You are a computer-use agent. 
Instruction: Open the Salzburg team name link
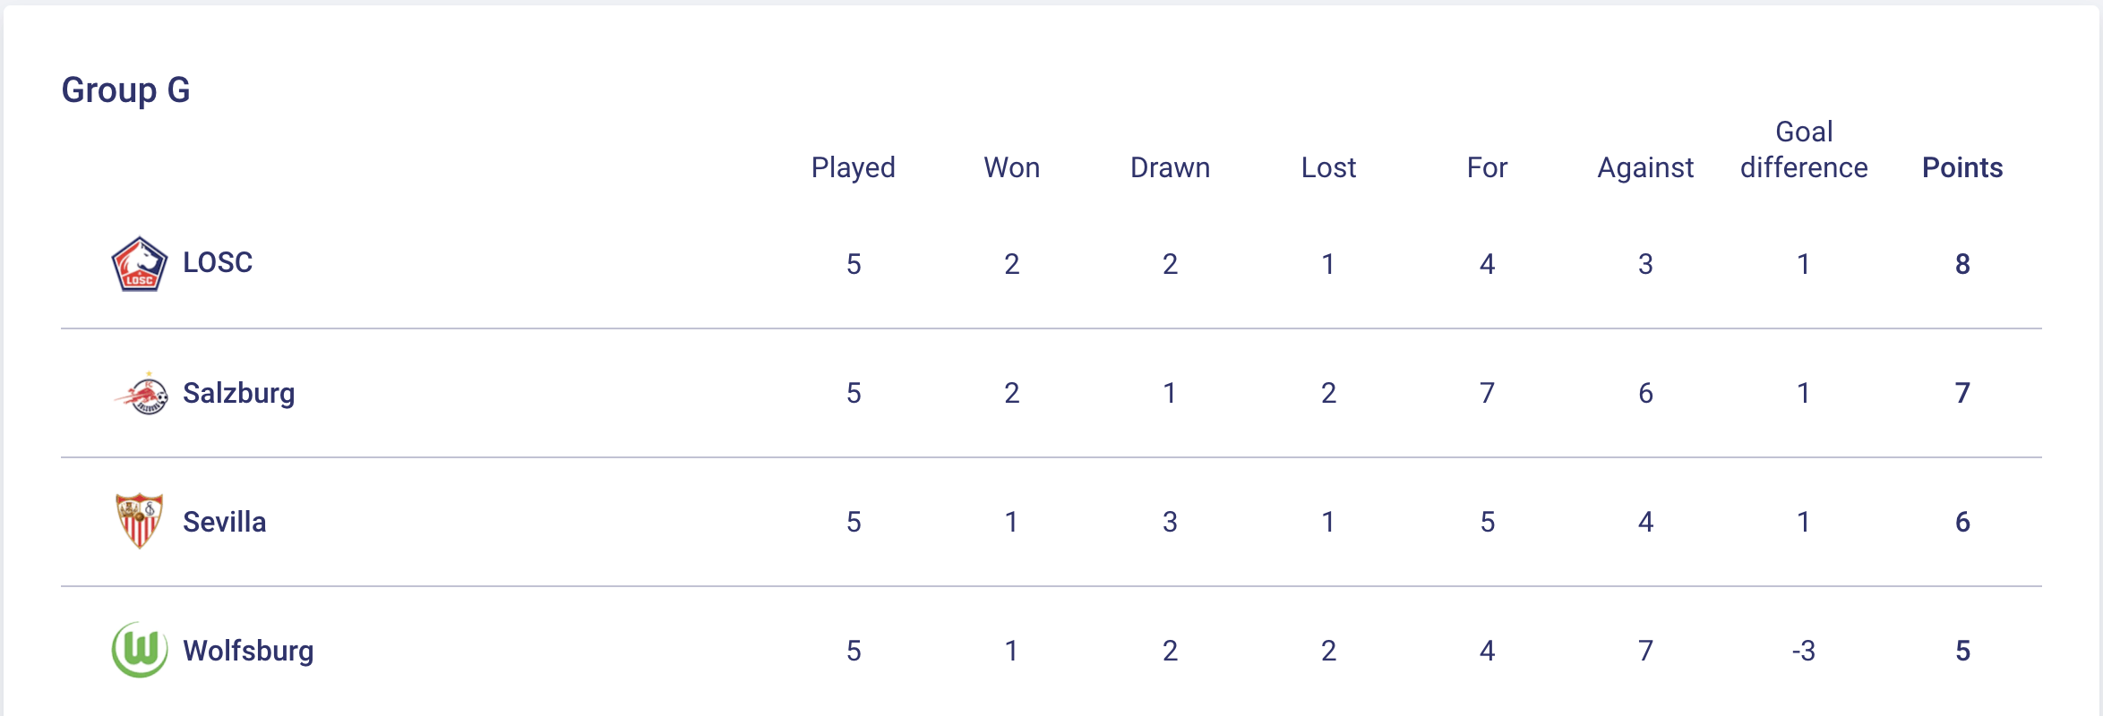coord(238,393)
